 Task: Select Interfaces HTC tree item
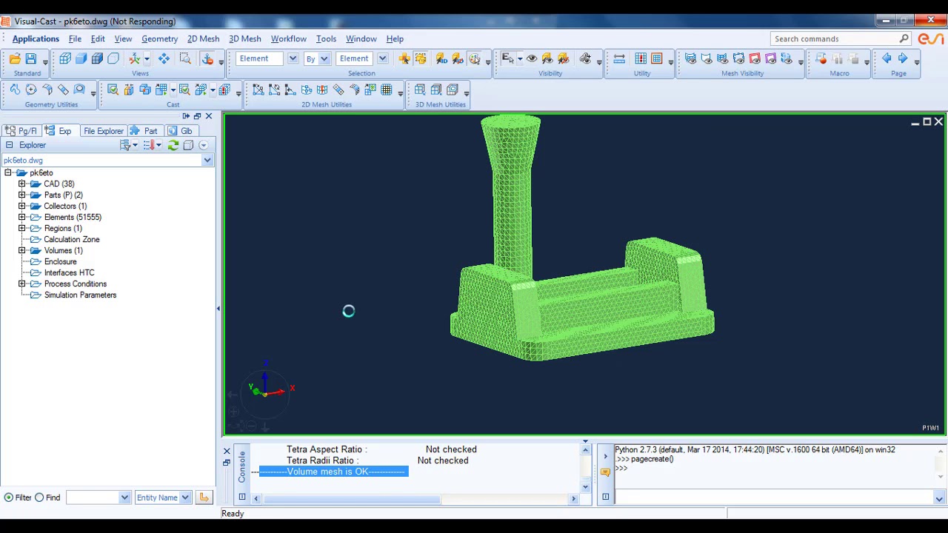[69, 272]
